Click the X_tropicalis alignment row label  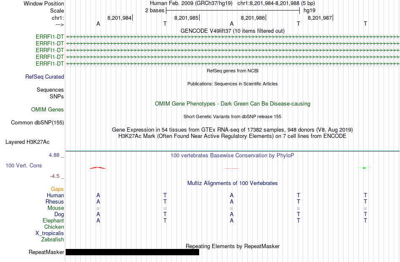click(x=50, y=233)
